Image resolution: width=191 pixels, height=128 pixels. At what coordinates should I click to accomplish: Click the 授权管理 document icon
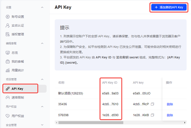8,34
